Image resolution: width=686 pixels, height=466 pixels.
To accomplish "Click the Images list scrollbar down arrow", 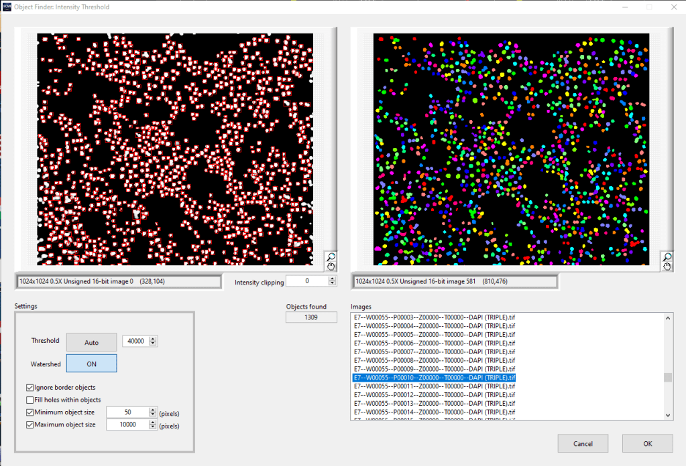I will click(x=668, y=415).
